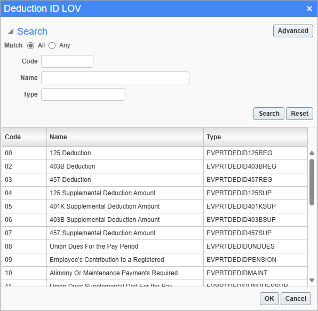Click type cell "EVPRTDEDID125REG"
Viewport: 318px width, 311px height.
256,153
